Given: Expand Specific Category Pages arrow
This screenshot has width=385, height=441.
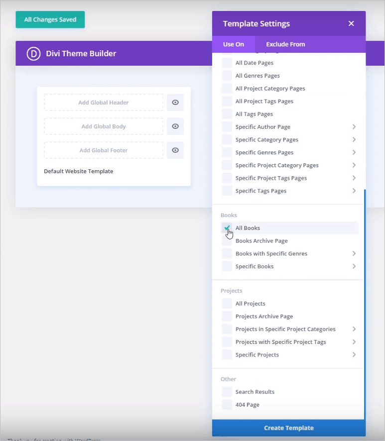Looking at the screenshot, I should point(354,139).
